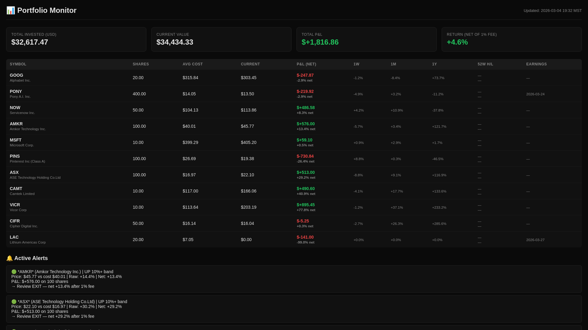Click the 1W column header
Screen dimensions: 588x330
pyautogui.click(x=356, y=64)
